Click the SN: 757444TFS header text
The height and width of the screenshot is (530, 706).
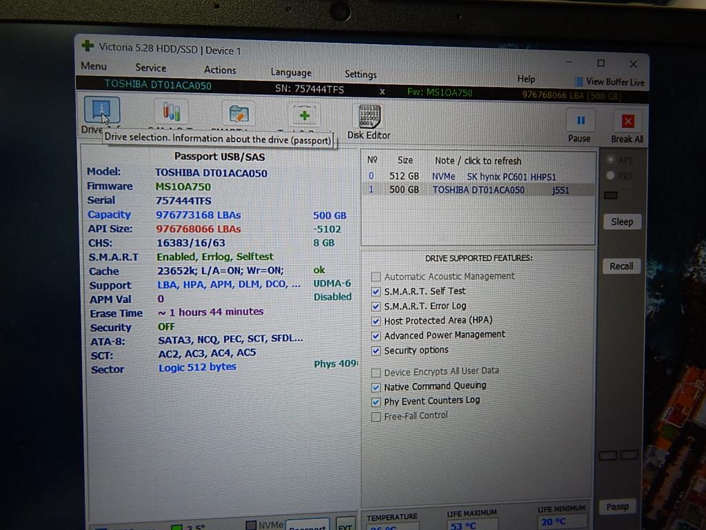click(310, 89)
